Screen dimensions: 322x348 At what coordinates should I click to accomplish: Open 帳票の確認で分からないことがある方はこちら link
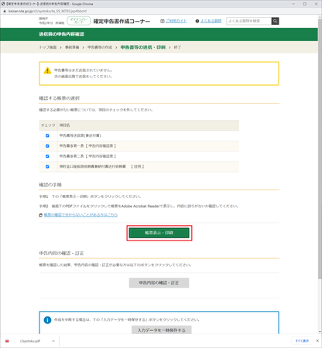coord(80,215)
